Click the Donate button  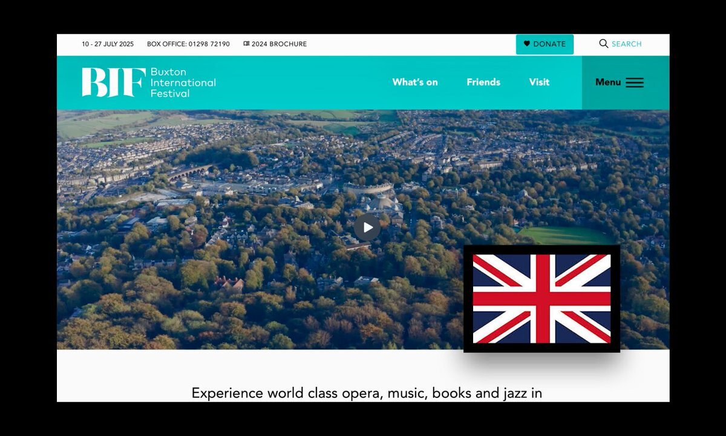tap(544, 44)
